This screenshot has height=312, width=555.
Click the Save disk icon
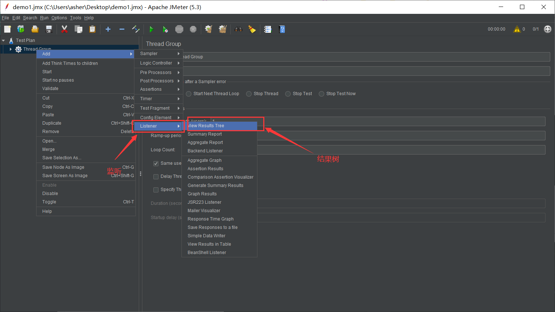49,29
